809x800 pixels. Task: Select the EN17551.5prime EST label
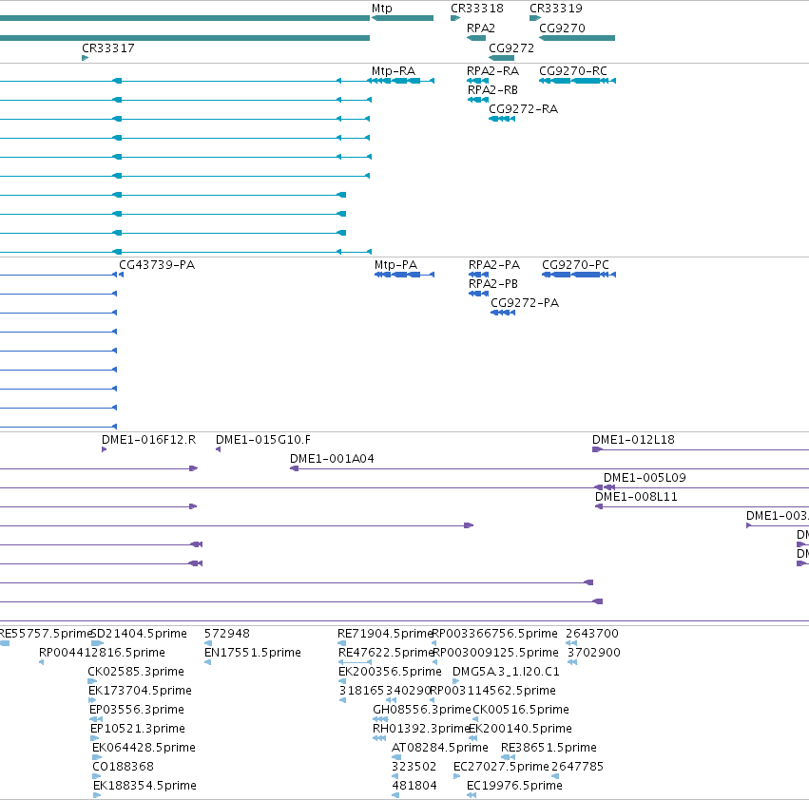253,653
